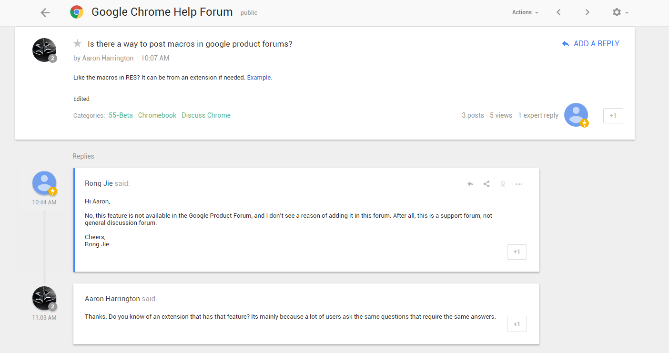The width and height of the screenshot is (669, 353).
Task: Click share icon on Rong Jie's post
Action: pos(487,184)
